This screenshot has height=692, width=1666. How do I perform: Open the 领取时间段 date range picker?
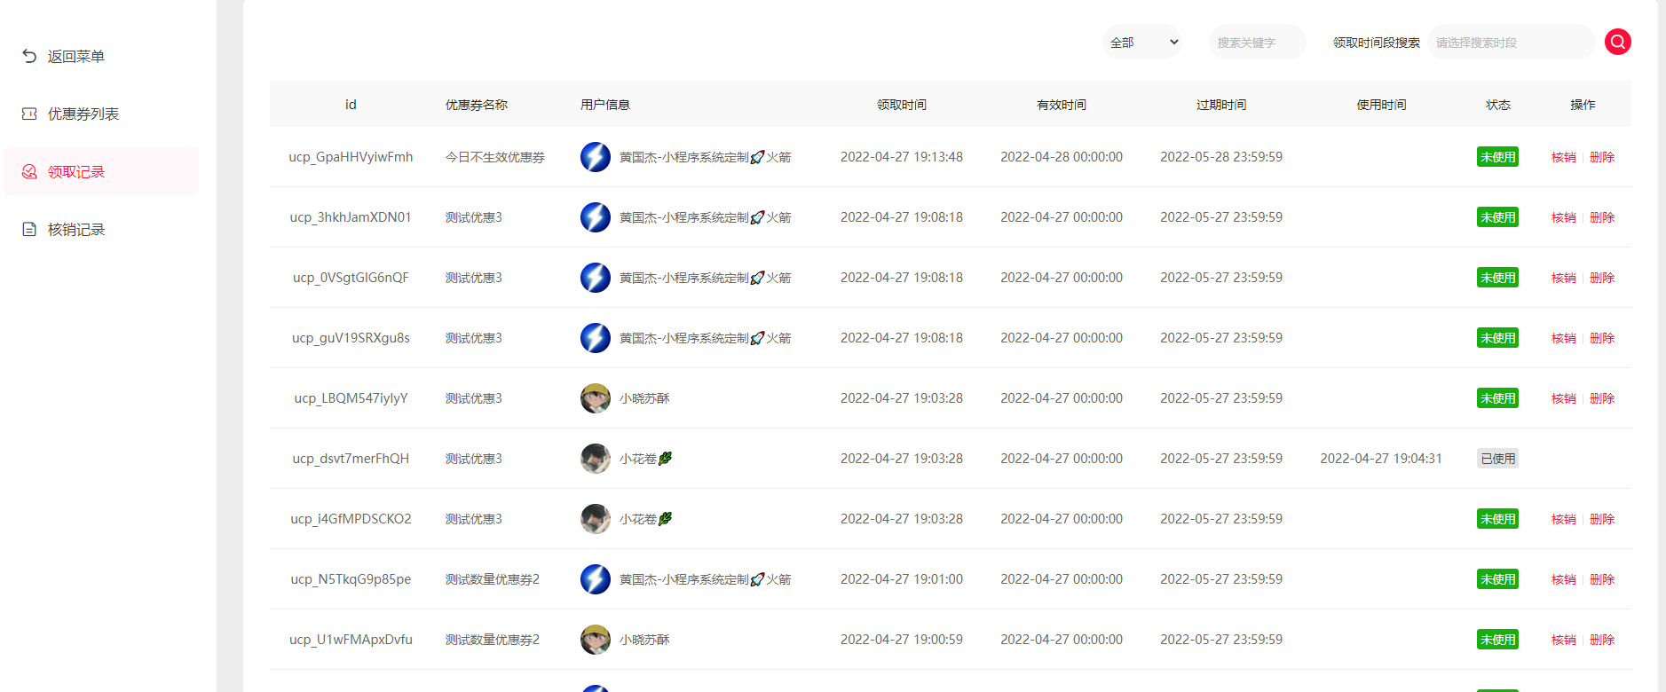pyautogui.click(x=1510, y=42)
